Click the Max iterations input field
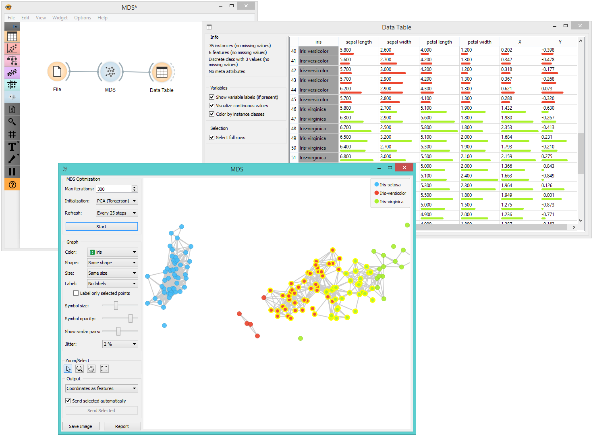 point(113,188)
